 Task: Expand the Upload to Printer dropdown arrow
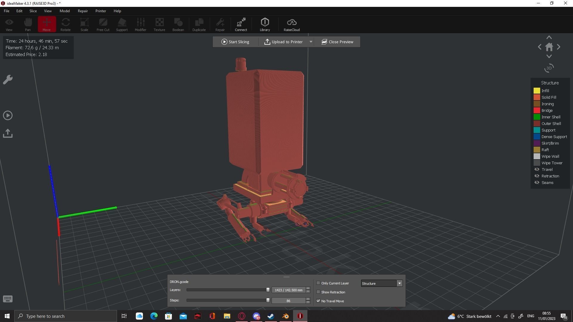(311, 42)
